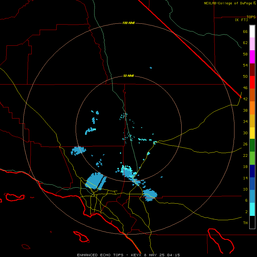Click legend value "54"
This screenshot has width=257, height=257.
[245, 65]
